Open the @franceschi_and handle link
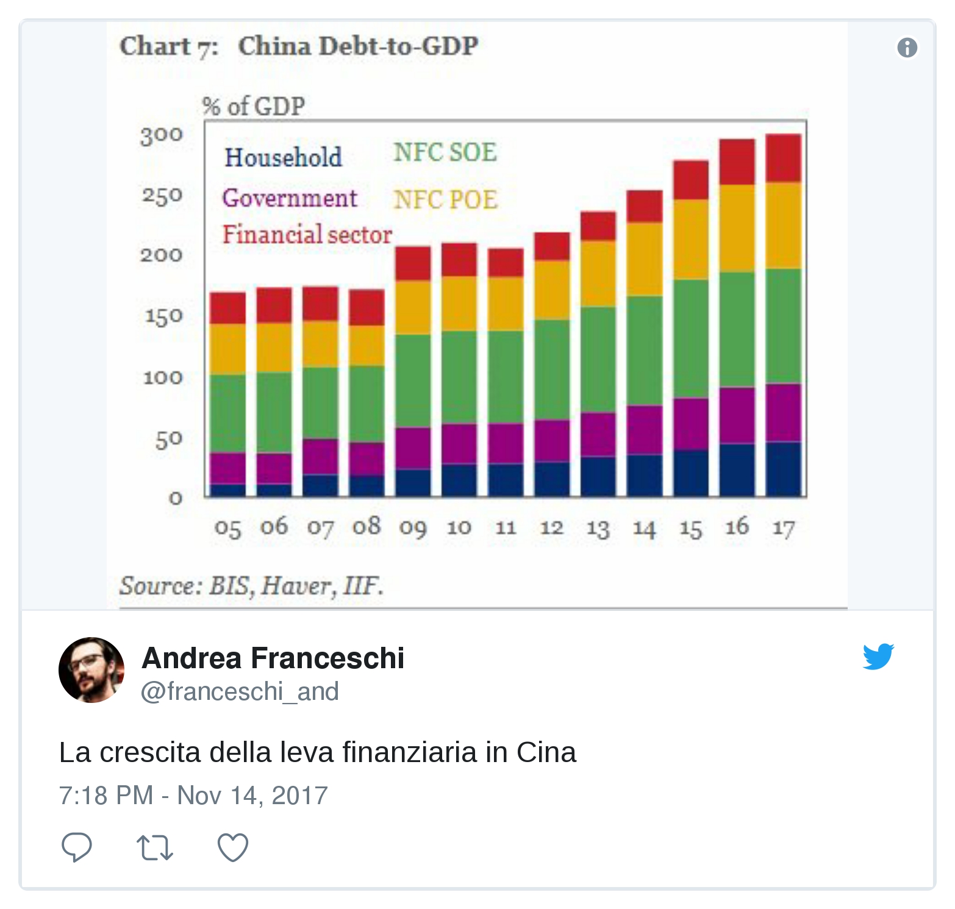This screenshot has width=955, height=909. pos(240,692)
